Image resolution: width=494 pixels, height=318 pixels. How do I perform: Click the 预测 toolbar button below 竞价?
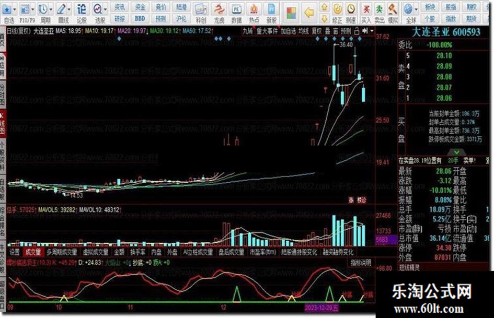pos(160,19)
